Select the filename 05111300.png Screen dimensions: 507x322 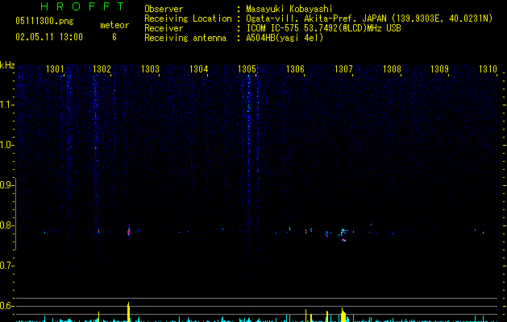point(44,22)
